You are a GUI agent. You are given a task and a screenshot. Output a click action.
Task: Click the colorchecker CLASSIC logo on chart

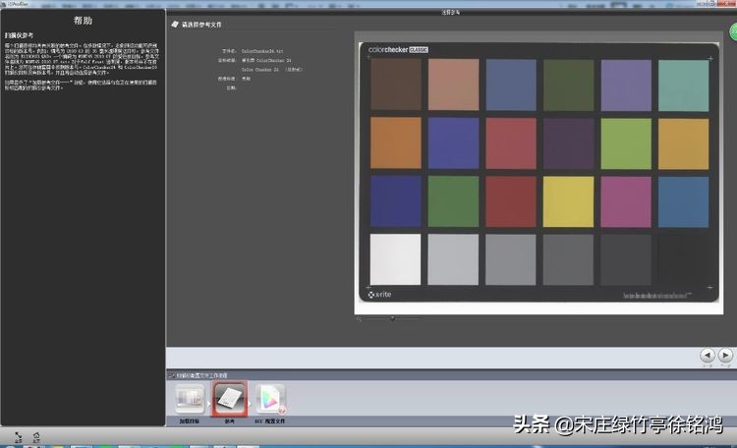[x=398, y=49]
